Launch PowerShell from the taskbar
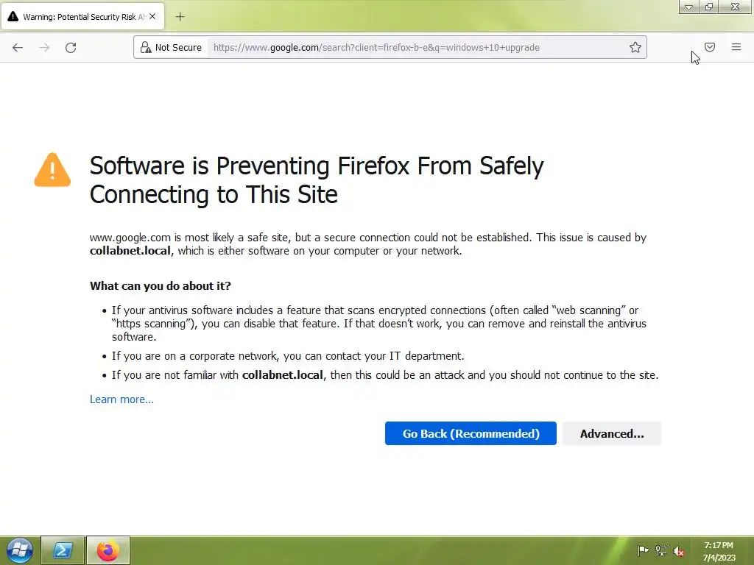 pos(63,550)
